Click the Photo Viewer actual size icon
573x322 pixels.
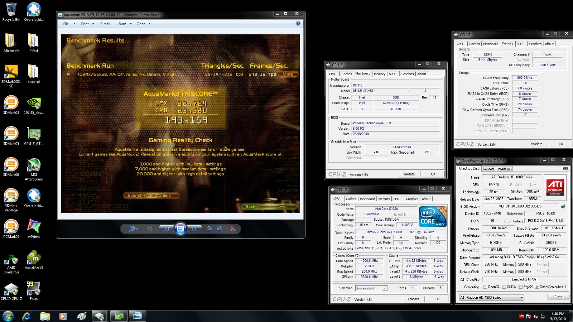point(149,229)
